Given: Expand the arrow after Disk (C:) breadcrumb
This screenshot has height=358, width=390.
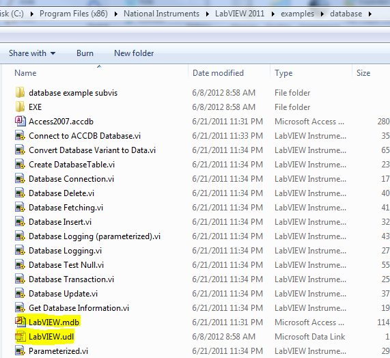Looking at the screenshot, I should pos(32,14).
